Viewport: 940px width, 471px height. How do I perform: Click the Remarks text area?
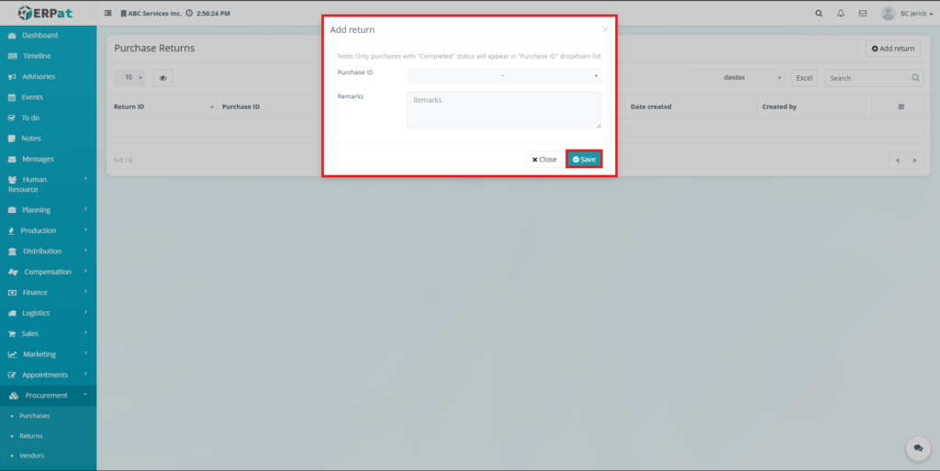click(504, 109)
